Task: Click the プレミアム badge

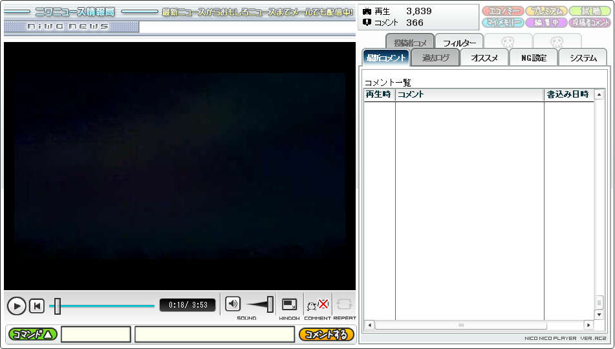Action: point(546,12)
